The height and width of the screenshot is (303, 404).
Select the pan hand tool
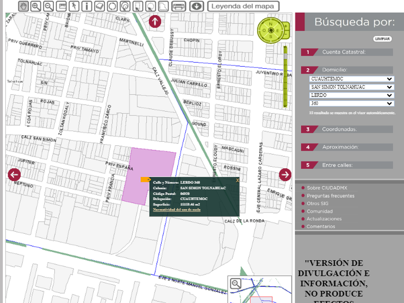[x=24, y=6]
